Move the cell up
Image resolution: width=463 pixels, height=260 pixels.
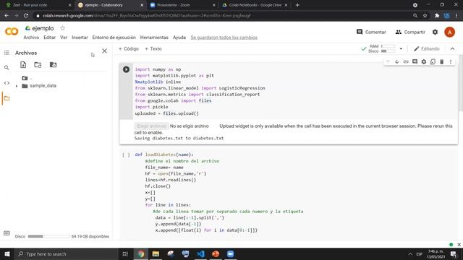click(x=388, y=61)
